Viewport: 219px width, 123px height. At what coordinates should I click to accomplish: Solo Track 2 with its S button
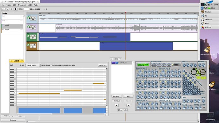[x=34, y=27]
